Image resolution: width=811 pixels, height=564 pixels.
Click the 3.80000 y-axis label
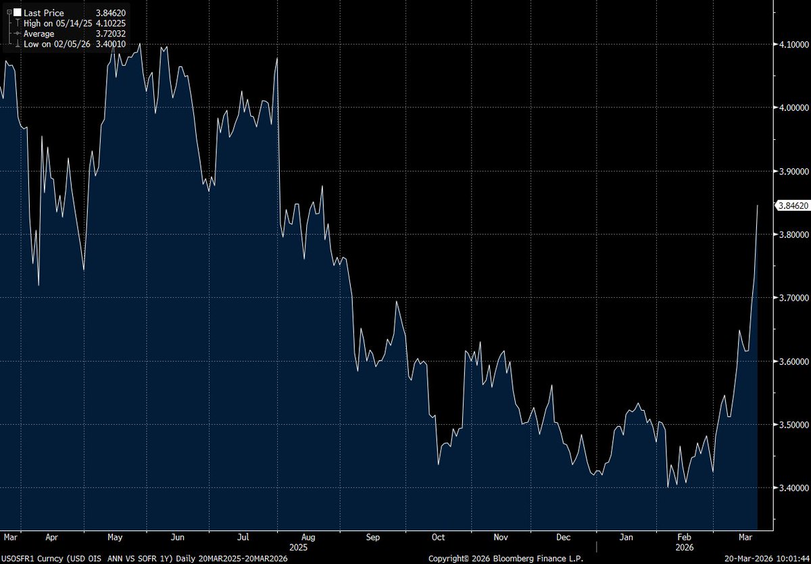coord(793,234)
